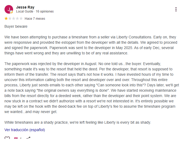This screenshot has height=141, width=188.
Task: Click paragraph starting The paperwork was rejected
Action: coord(92,88)
